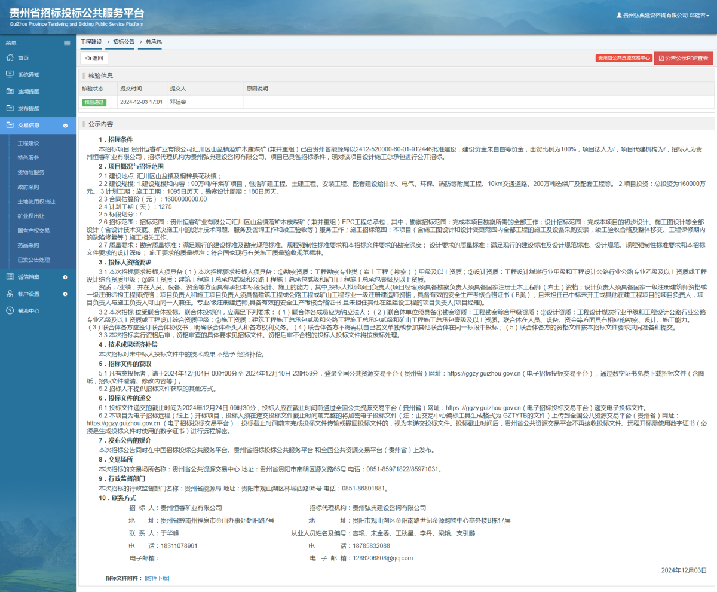The image size is (717, 592).
Task: Select 政府采购 in the sidebar
Action: click(28, 187)
